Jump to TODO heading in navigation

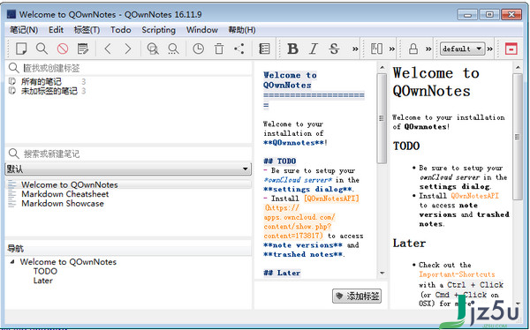click(45, 271)
